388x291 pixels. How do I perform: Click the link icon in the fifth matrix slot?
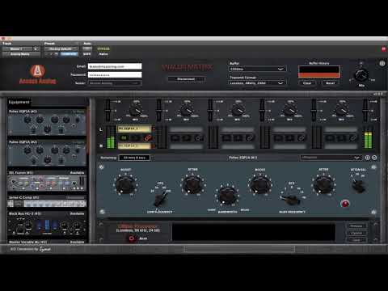pos(352,138)
